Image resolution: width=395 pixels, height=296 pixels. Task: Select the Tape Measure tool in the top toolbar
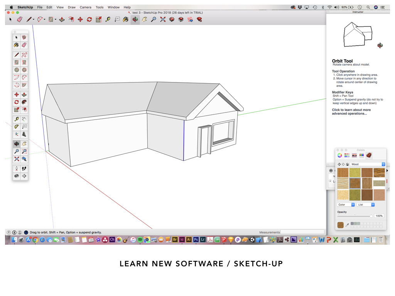click(108, 19)
